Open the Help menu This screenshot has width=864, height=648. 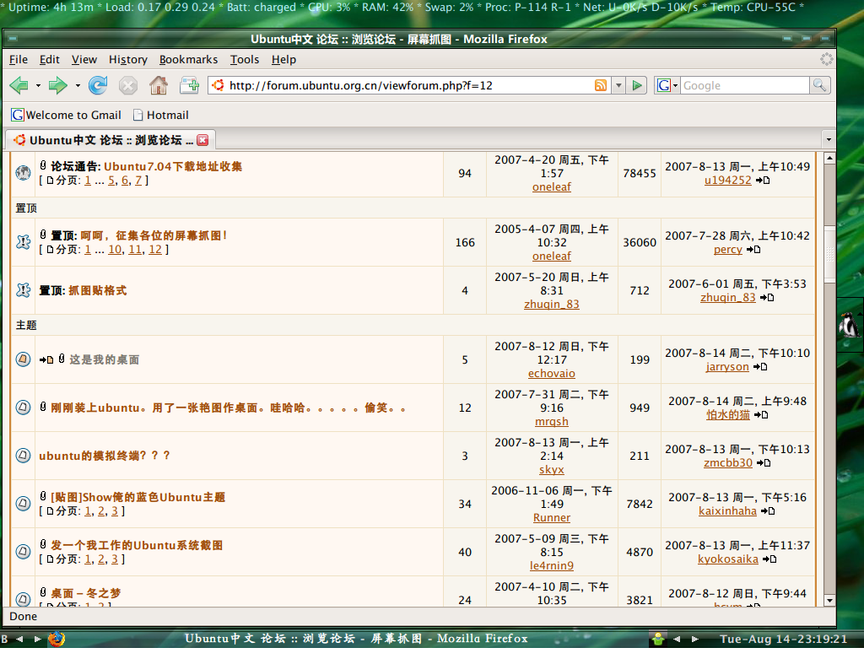coord(283,60)
